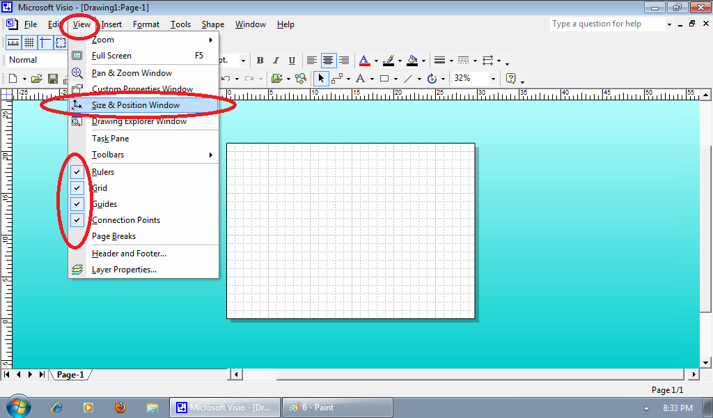Click the Line Ends arrows icon
The image size is (713, 418).
click(x=487, y=61)
